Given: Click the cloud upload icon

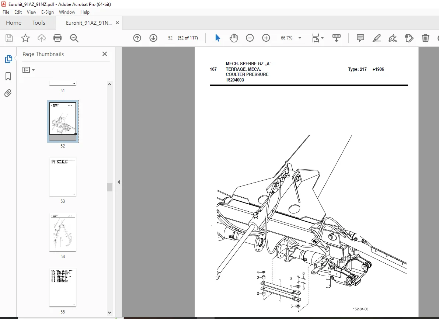Looking at the screenshot, I should pyautogui.click(x=41, y=38).
